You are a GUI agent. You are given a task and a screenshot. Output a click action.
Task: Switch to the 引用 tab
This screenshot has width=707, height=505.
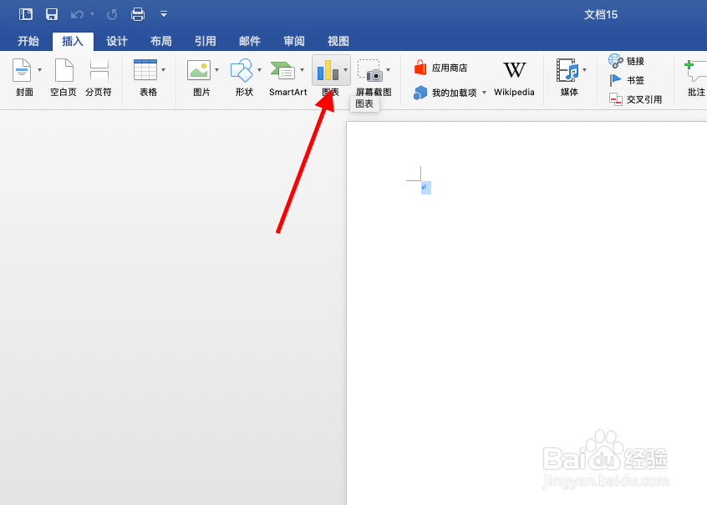[x=205, y=42]
